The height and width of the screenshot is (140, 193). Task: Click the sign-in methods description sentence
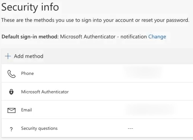(x=95, y=20)
